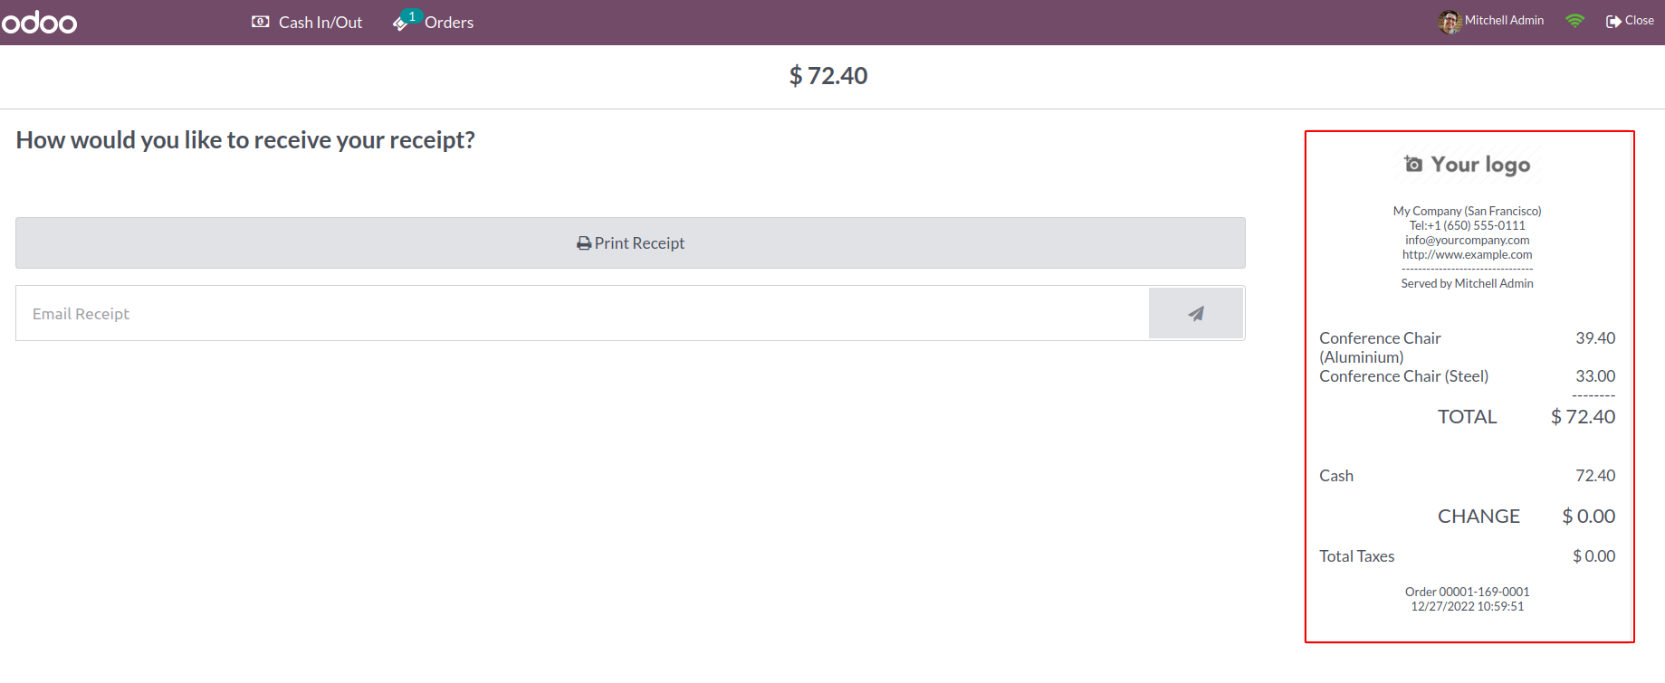
Task: Click the $ 72.40 amount header
Action: tap(828, 76)
